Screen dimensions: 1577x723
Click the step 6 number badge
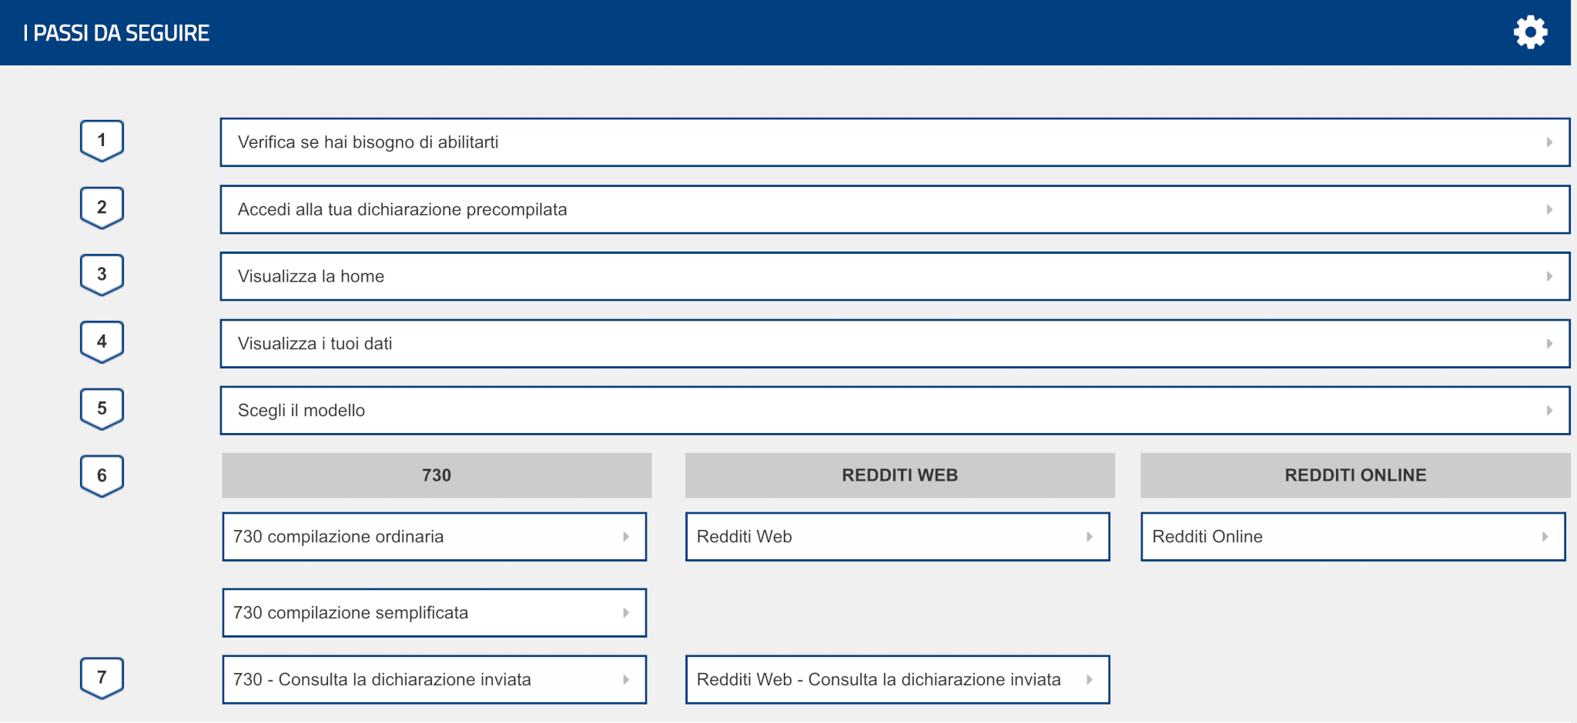[x=102, y=475]
